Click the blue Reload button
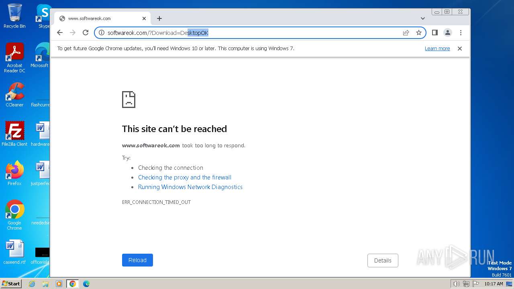Screen dimensions: 514x289 coord(137,260)
